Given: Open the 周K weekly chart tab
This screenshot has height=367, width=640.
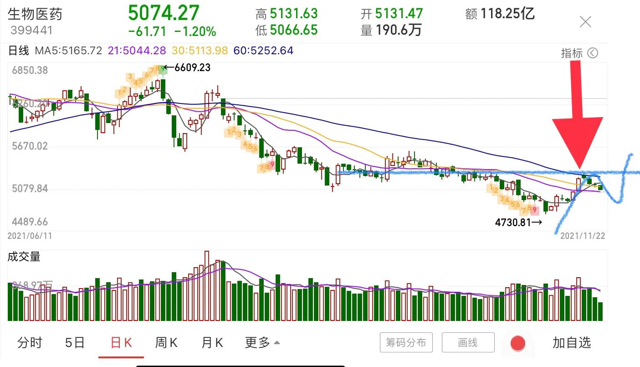Looking at the screenshot, I should (166, 343).
